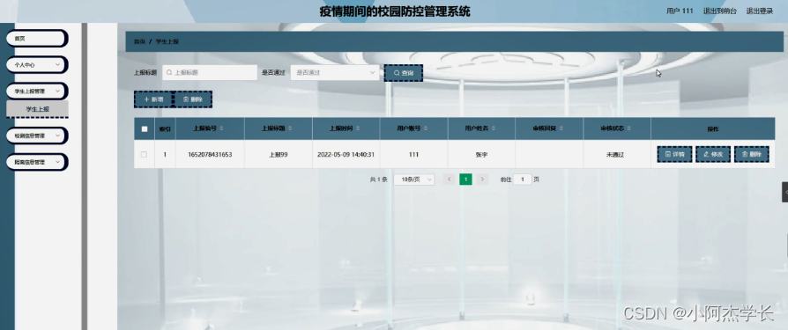Sort by the 审核回复 column

click(x=561, y=128)
